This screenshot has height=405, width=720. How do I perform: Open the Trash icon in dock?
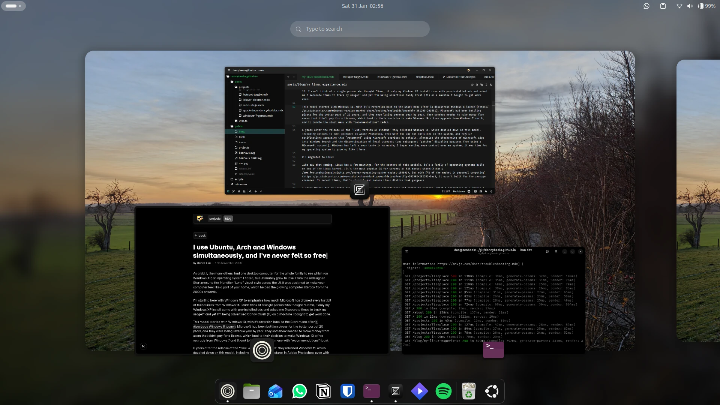pyautogui.click(x=468, y=391)
